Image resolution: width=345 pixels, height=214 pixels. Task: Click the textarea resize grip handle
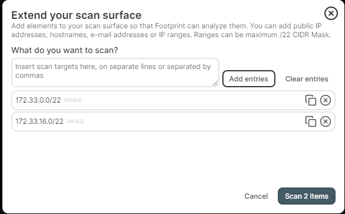tap(215, 83)
